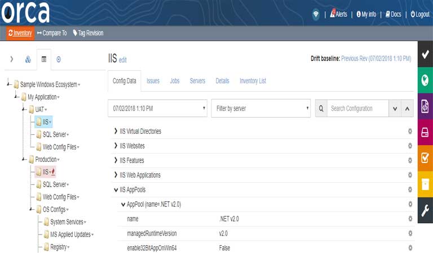Viewport: 433px width, 253px height.
Task: Click gear icon on enable32BitAppOnWin64 row
Action: [410, 248]
